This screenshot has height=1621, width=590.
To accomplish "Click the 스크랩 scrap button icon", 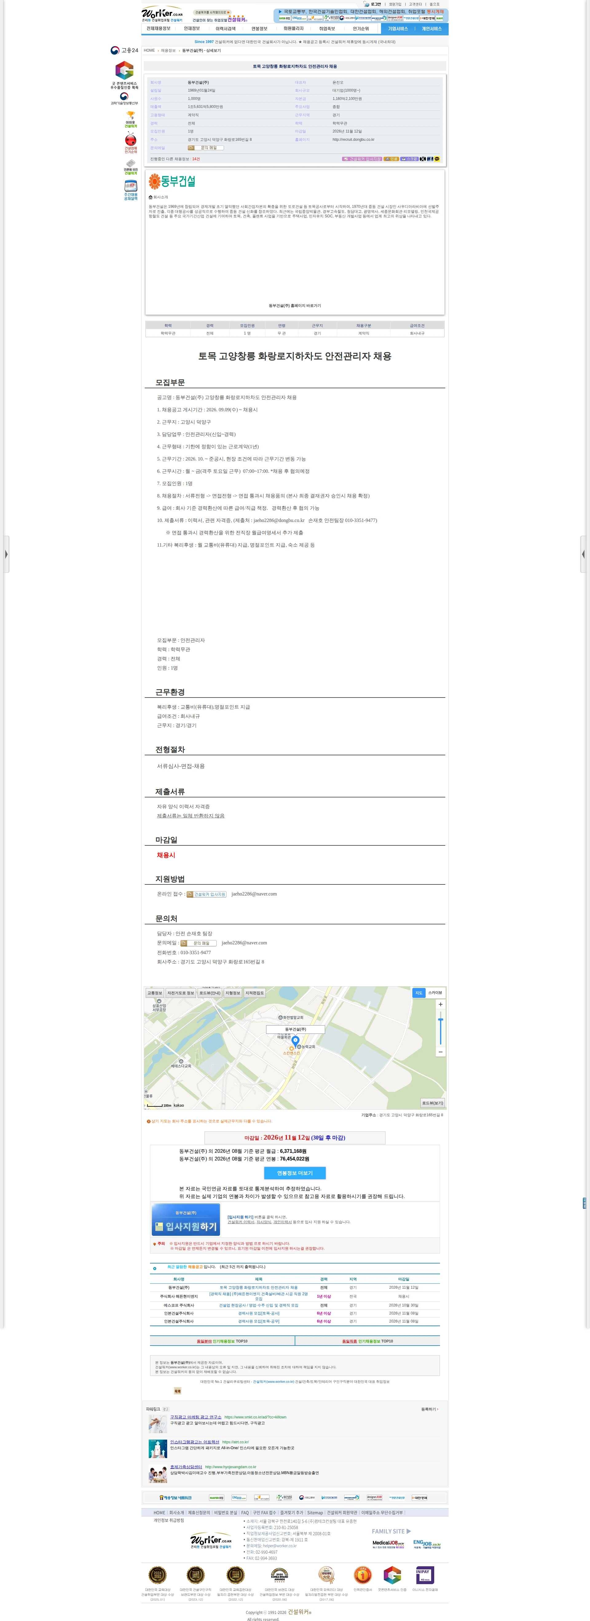I will (x=410, y=159).
